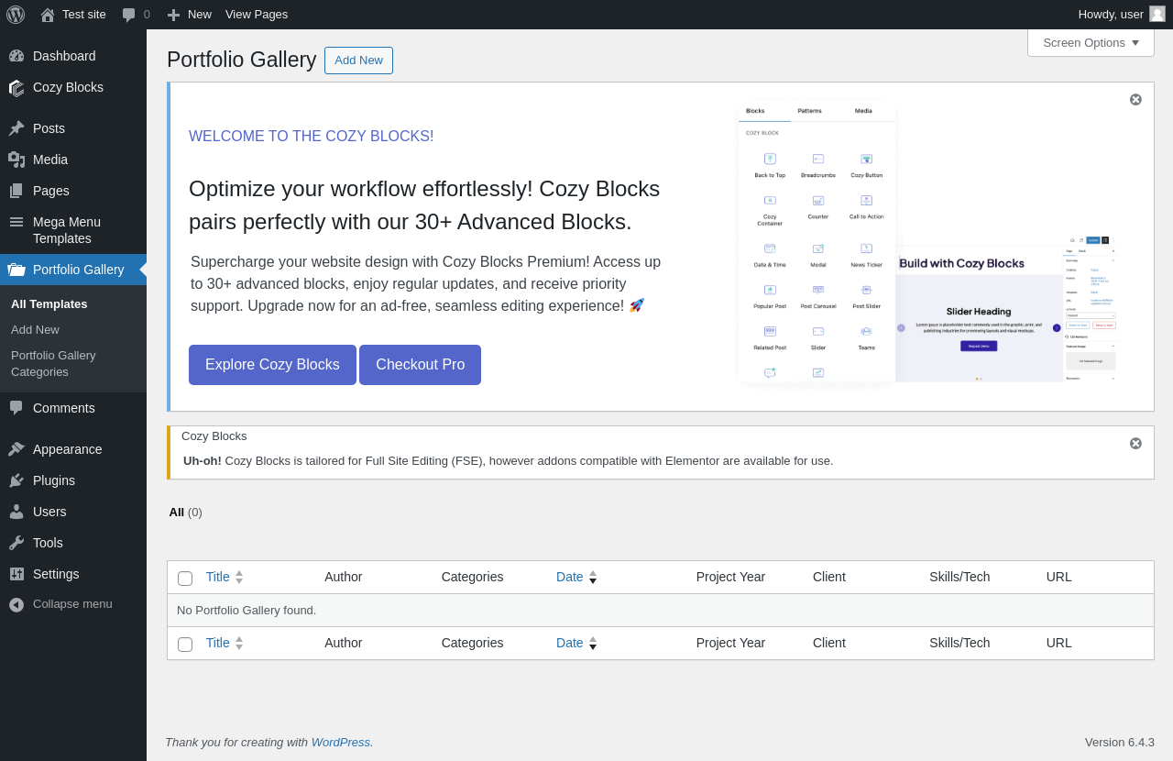Click Title link in table footer
The width and height of the screenshot is (1173, 761).
coord(218,644)
